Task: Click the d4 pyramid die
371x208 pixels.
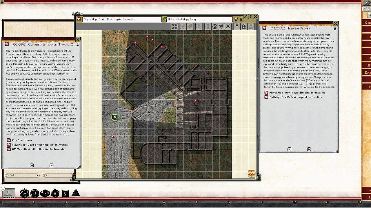Action: click(76, 193)
